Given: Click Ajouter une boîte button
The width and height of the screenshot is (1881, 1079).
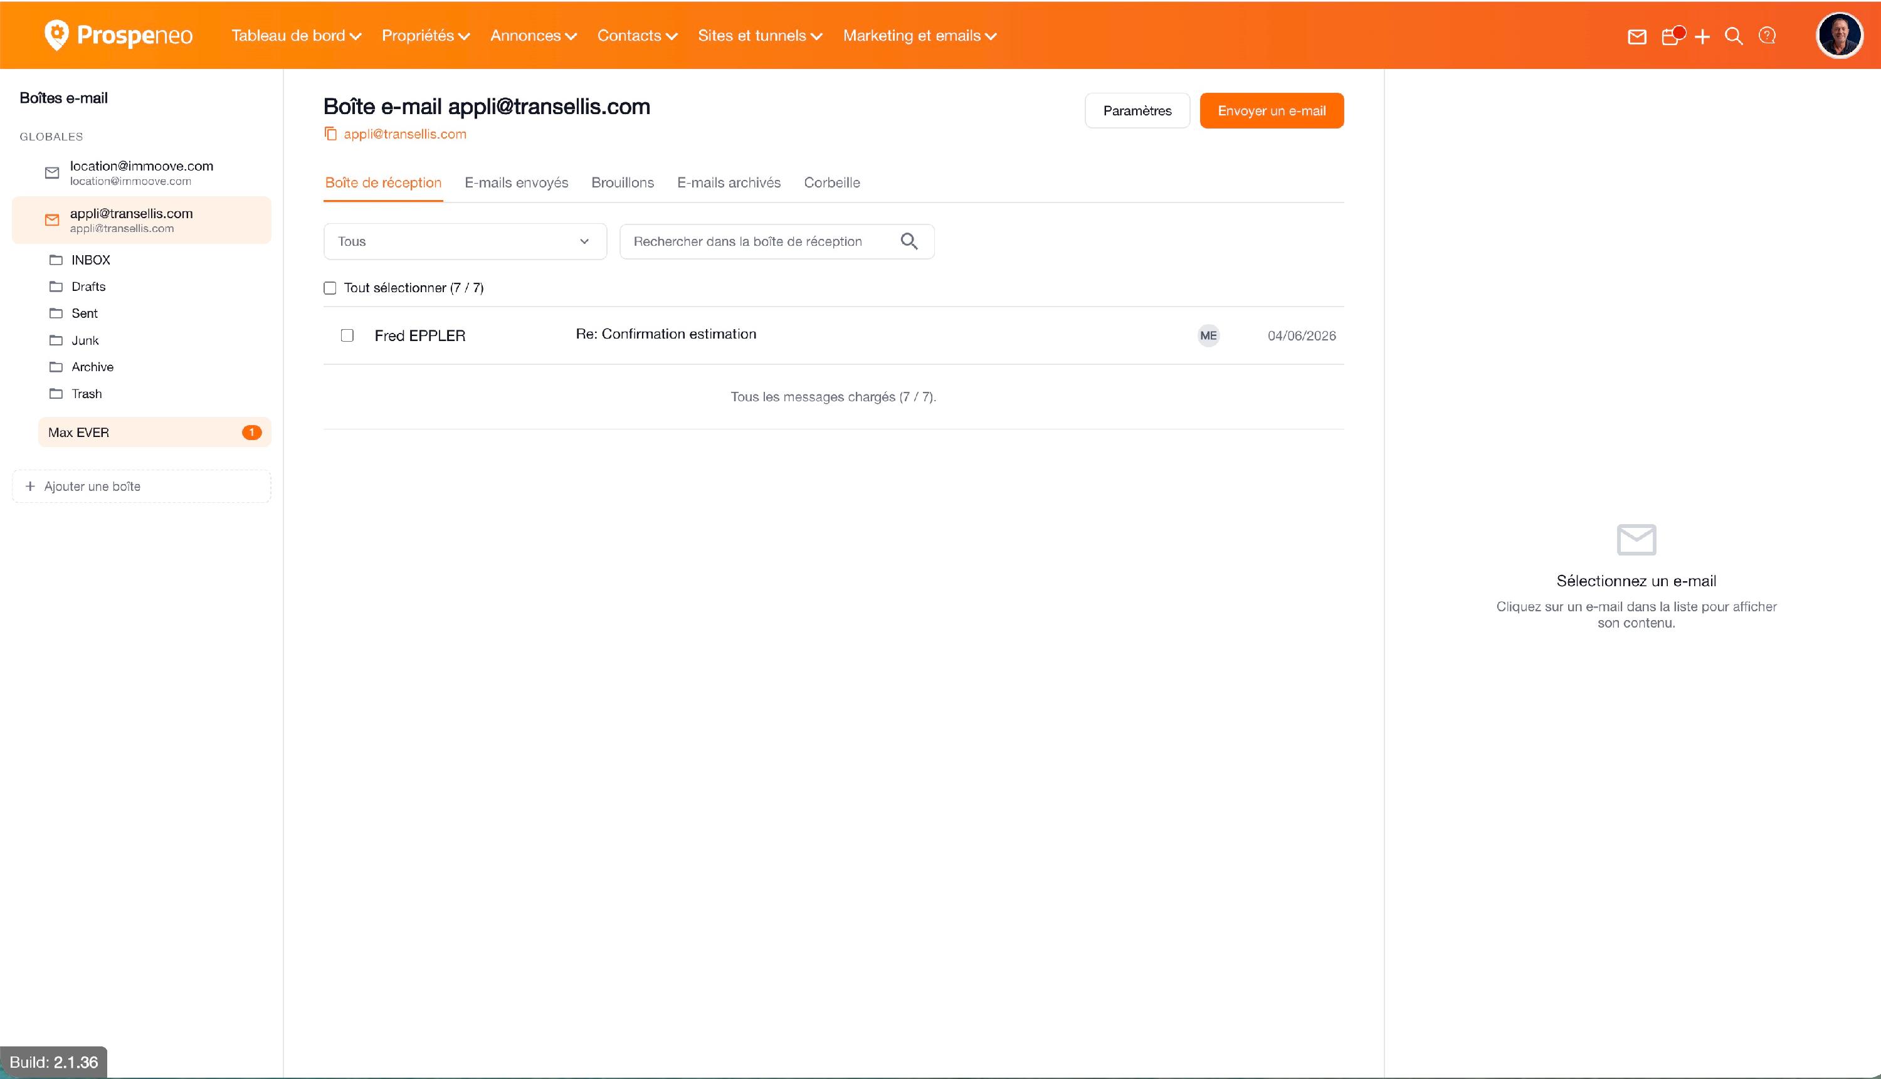Looking at the screenshot, I should click(142, 486).
